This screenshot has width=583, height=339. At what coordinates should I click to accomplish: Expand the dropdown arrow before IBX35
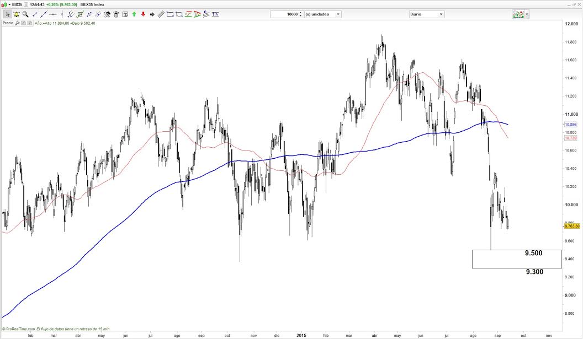click(x=10, y=4)
